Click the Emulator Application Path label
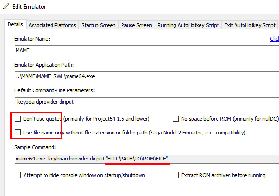 [x=44, y=65]
